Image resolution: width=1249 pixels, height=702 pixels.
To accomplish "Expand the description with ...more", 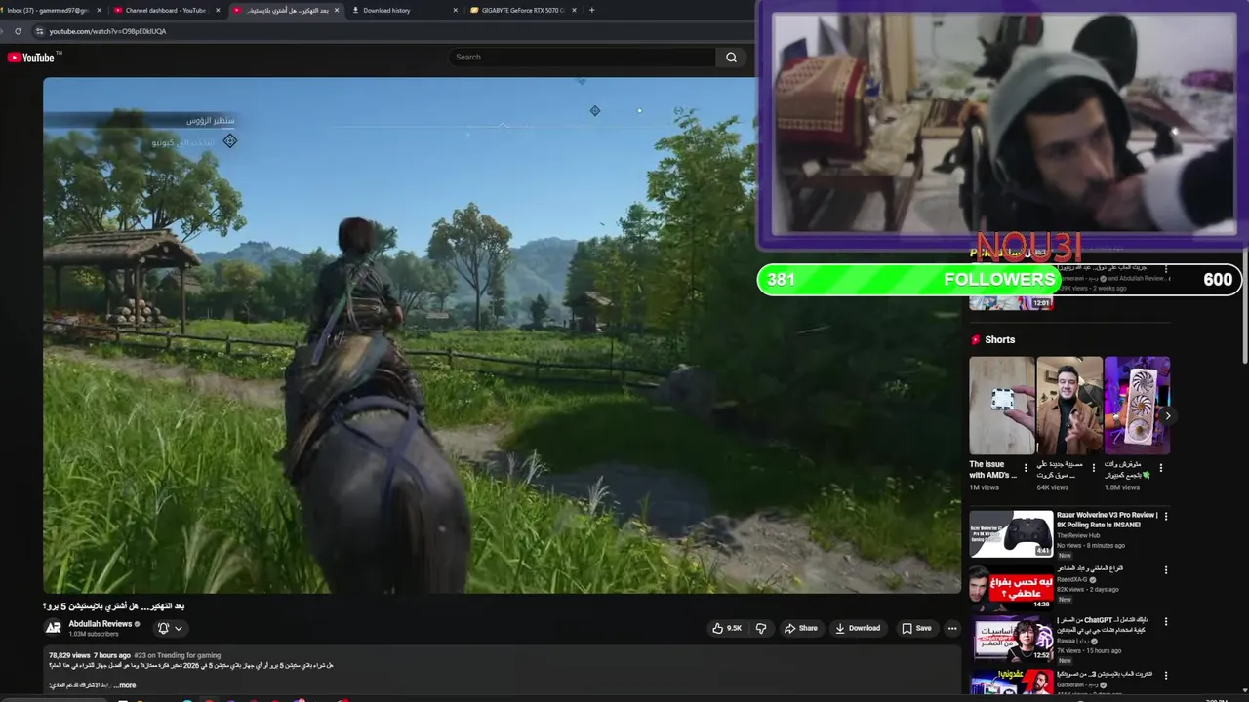I will point(125,685).
